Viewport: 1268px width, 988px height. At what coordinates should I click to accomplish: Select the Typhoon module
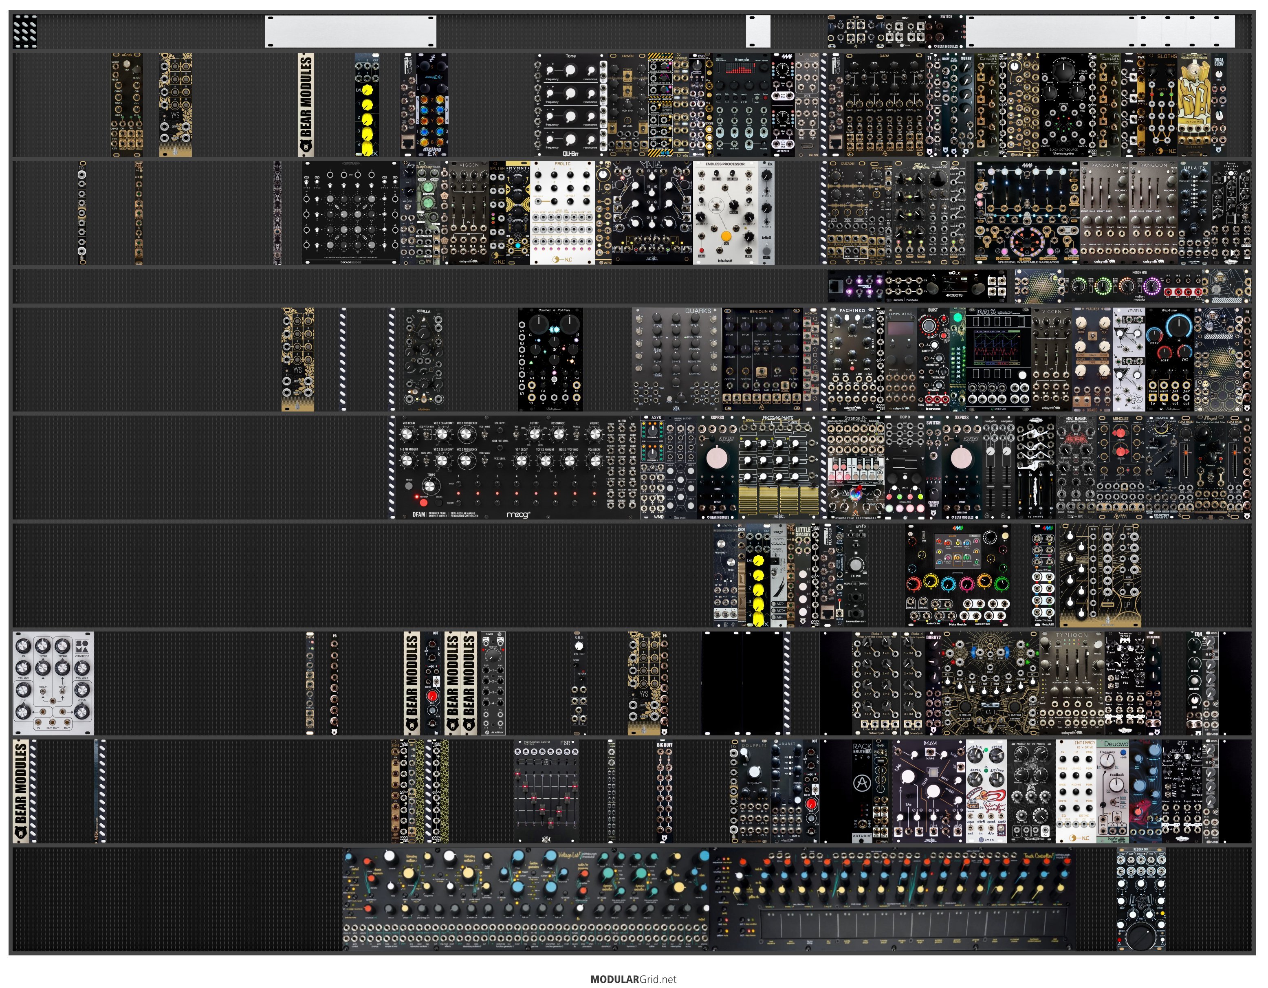tap(1072, 684)
